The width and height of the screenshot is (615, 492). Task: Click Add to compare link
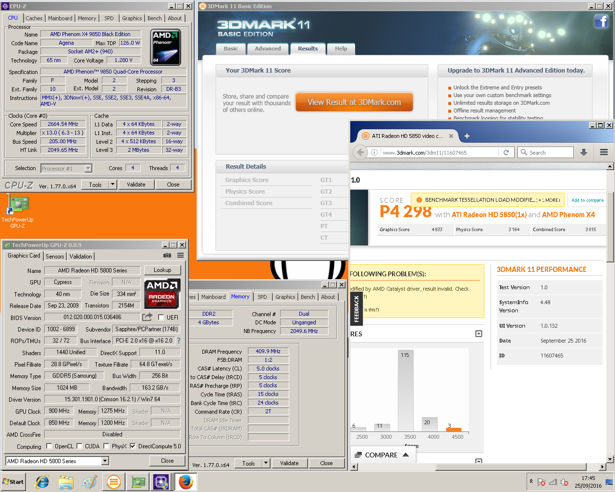point(587,200)
